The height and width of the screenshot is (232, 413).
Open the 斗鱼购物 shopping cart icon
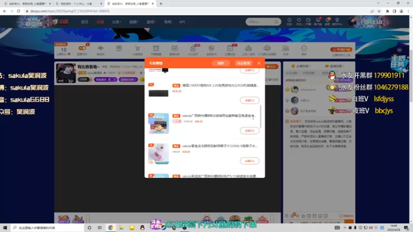point(137,48)
